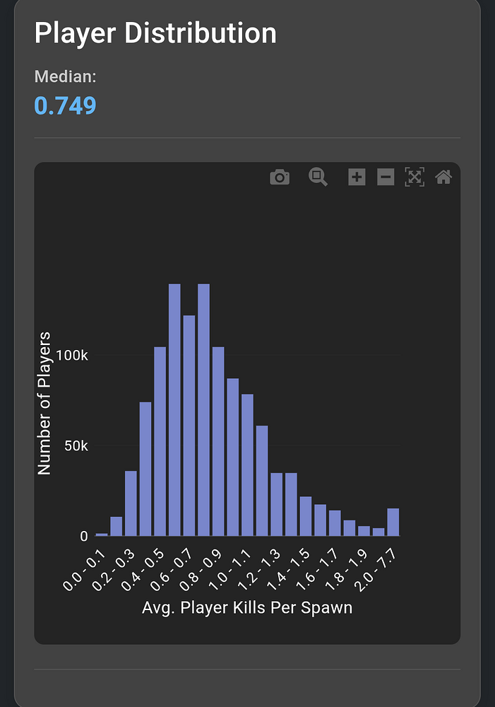
Task: Click the 0.5 - 0.6 histogram bar
Action: pos(174,410)
